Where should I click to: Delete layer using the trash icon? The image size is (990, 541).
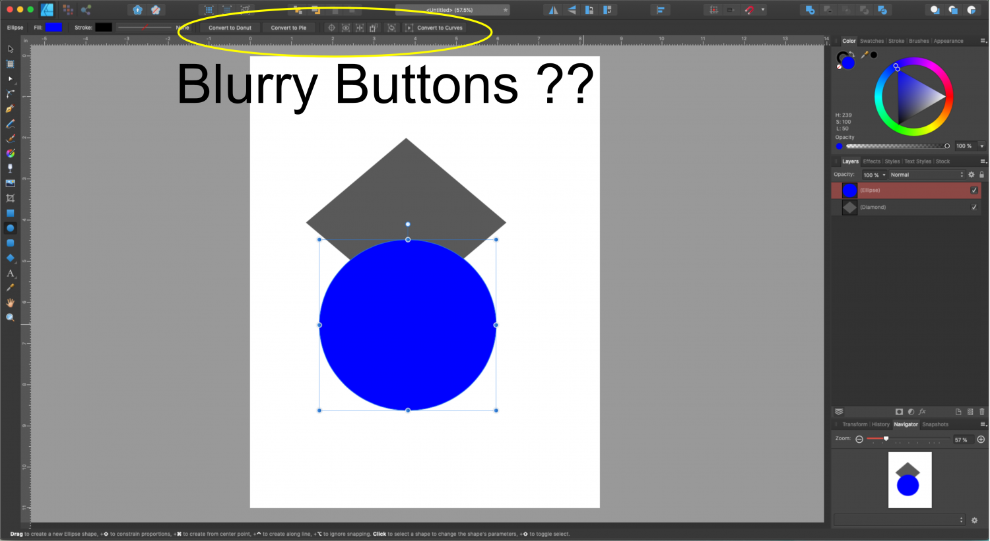(x=981, y=412)
